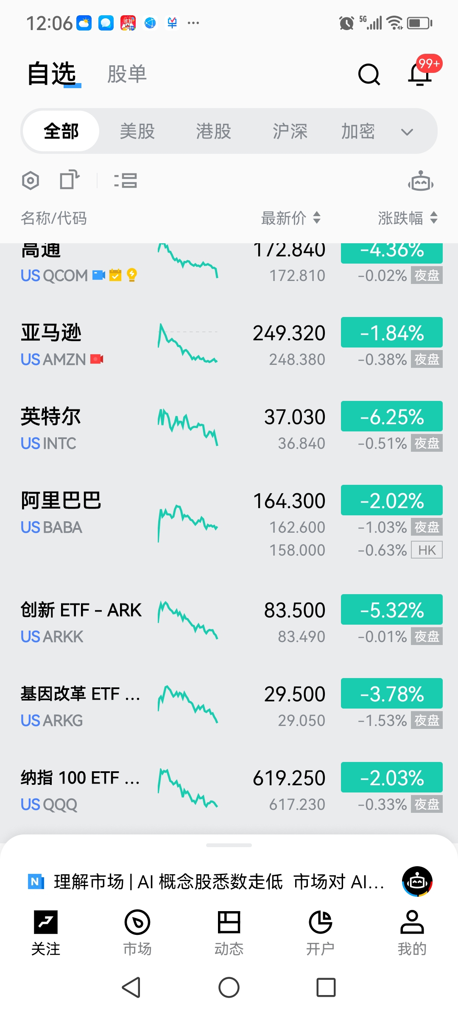The height and width of the screenshot is (1012, 458).
Task: Expand more market categories chevron
Action: click(407, 132)
